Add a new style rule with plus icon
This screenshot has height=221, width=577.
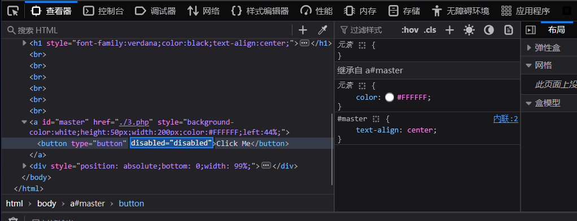(449, 30)
